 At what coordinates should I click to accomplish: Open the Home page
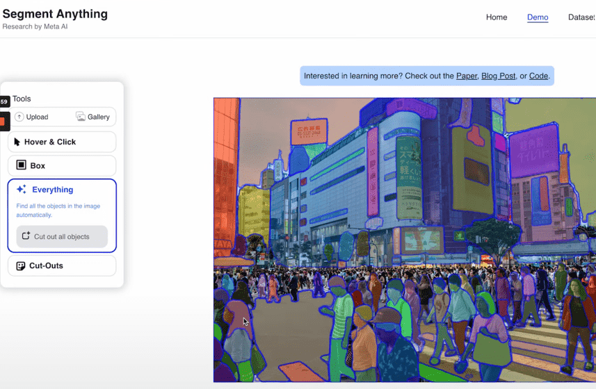pos(497,17)
